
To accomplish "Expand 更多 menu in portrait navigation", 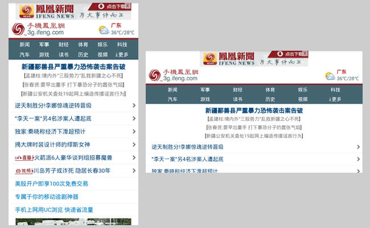I will (x=122, y=55).
